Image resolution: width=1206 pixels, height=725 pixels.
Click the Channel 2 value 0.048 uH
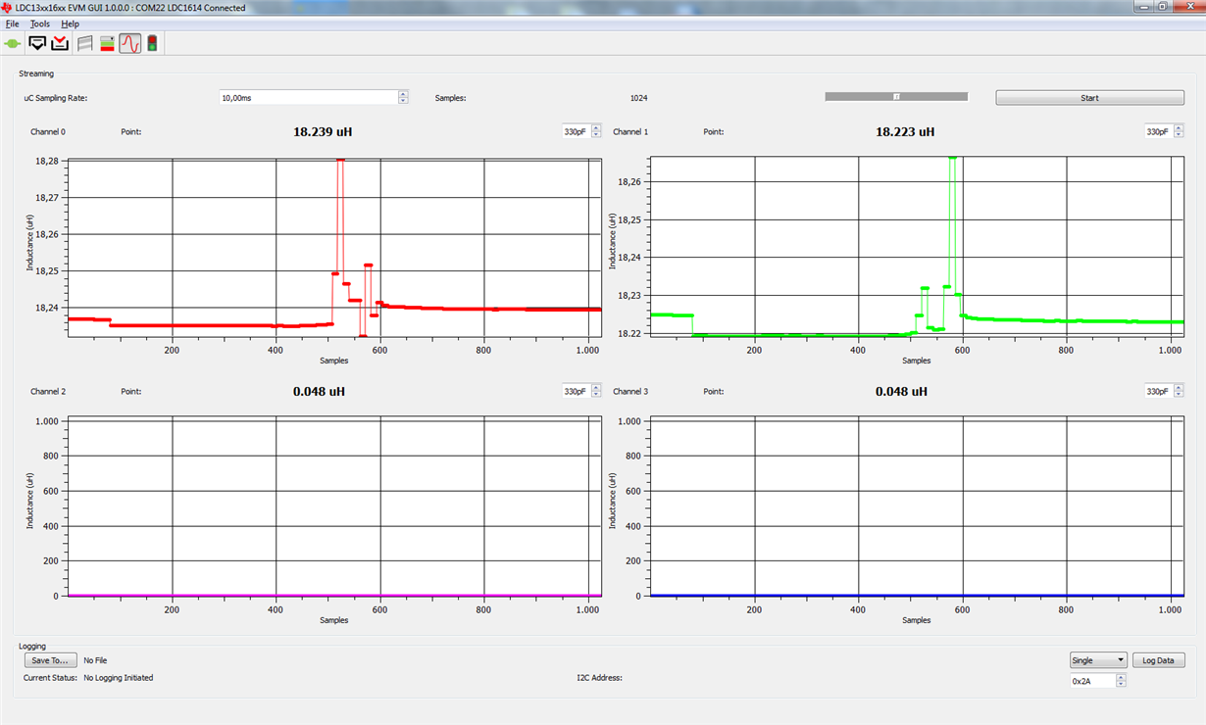pos(319,391)
